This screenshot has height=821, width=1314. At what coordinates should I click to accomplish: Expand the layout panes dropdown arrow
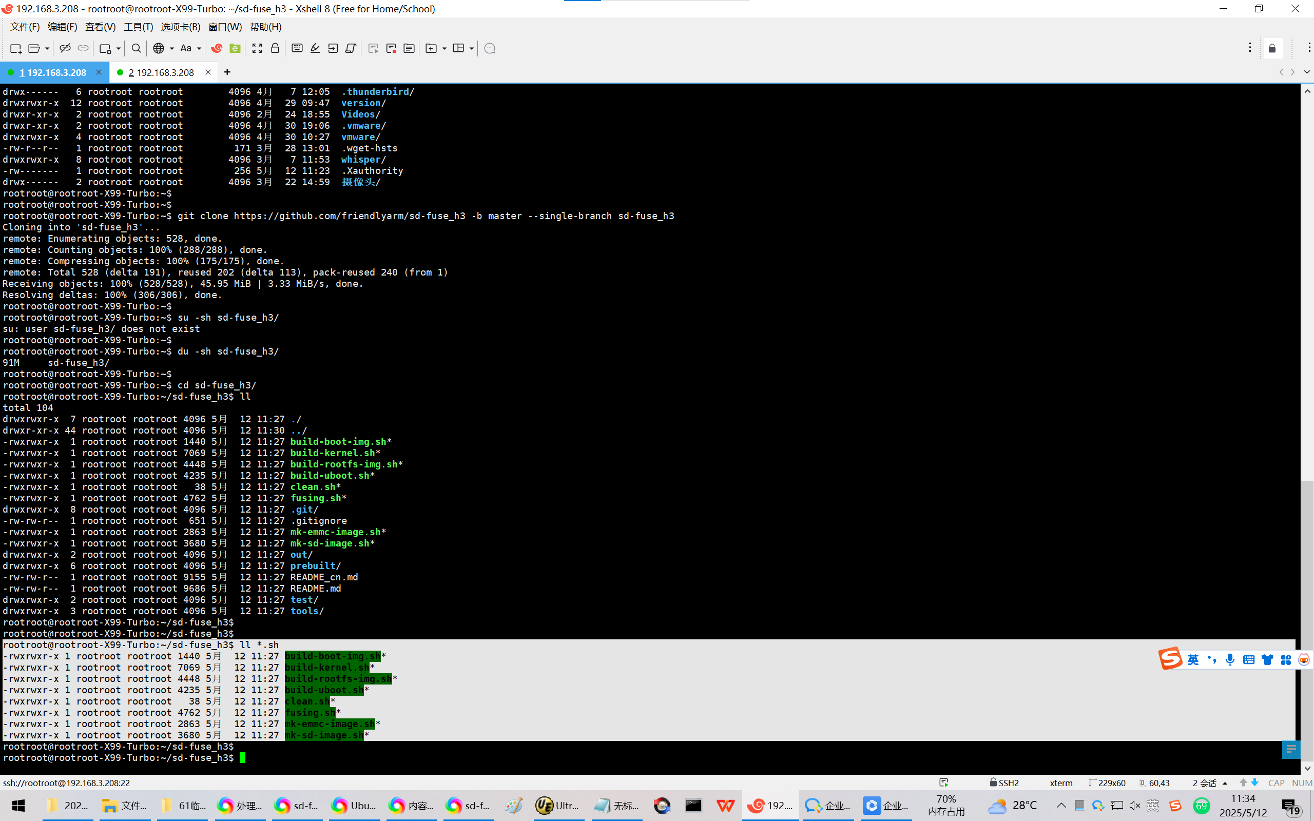point(471,48)
